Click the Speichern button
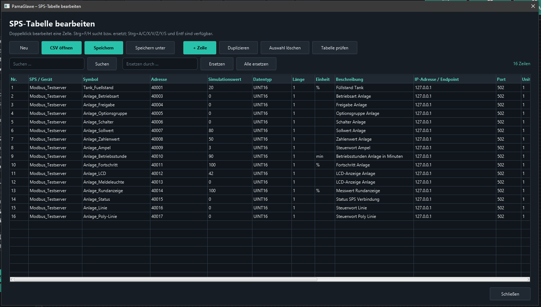This screenshot has height=307, width=541. coord(104,48)
